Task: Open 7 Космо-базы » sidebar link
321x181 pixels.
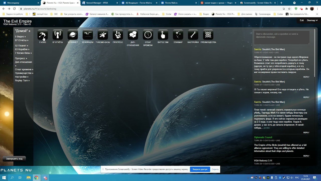Action: (x=23, y=53)
